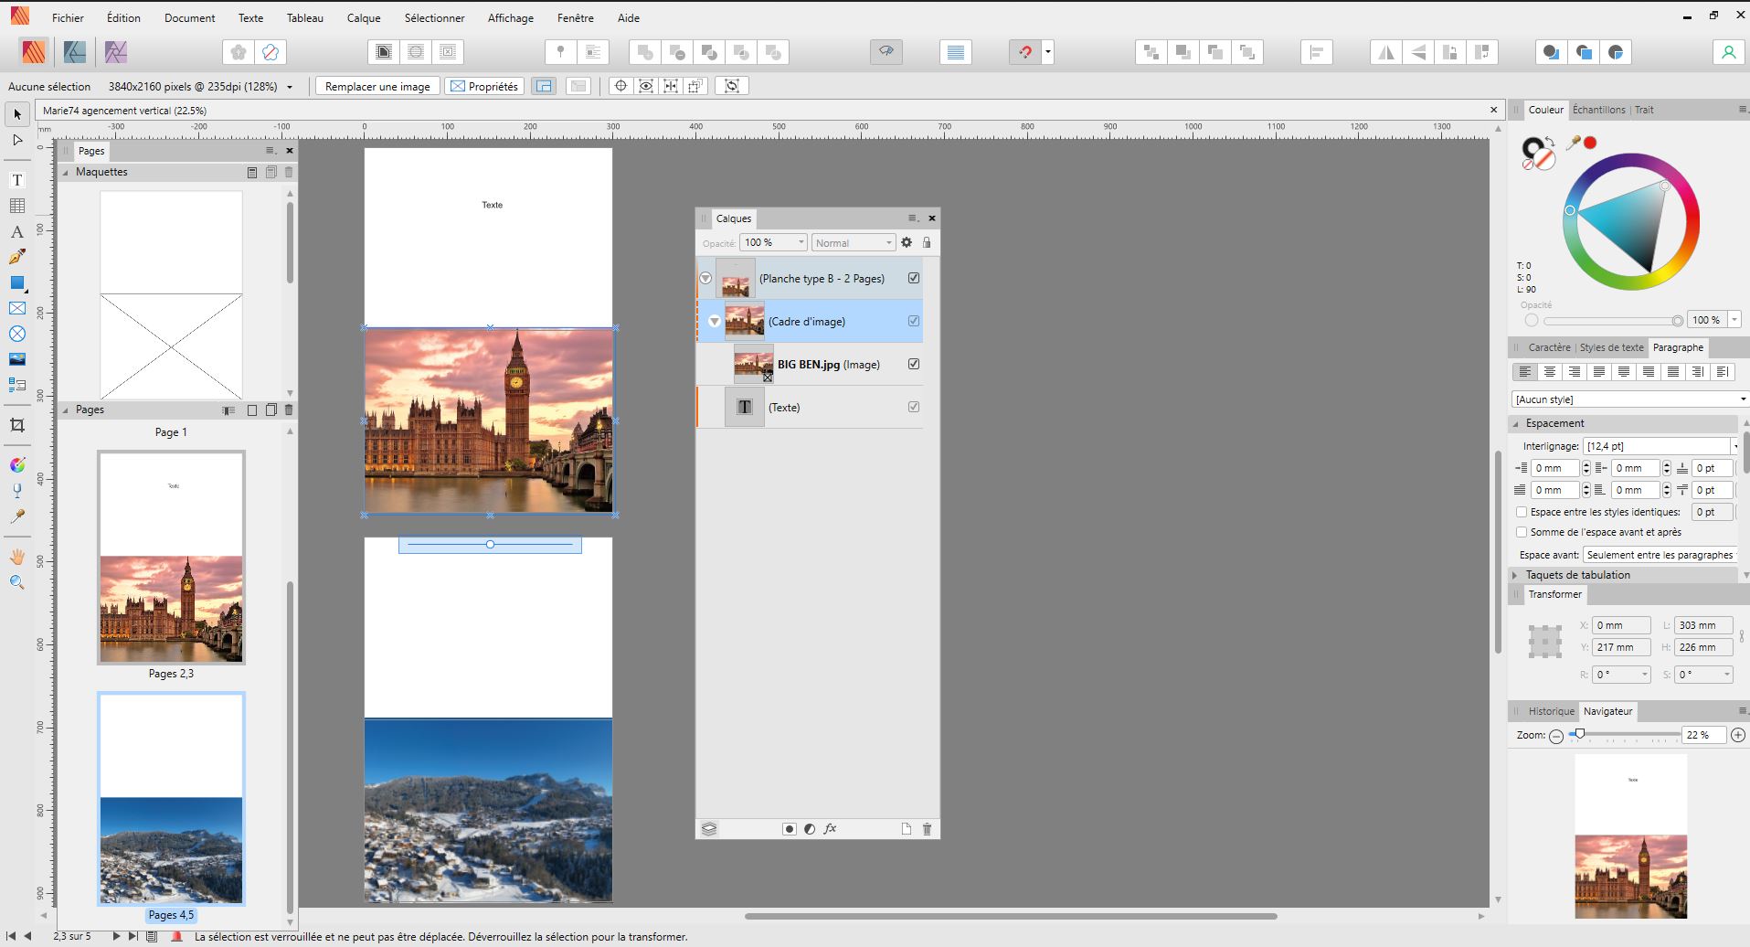Center-align the paragraph text
Image resolution: width=1750 pixels, height=947 pixels.
pos(1549,372)
